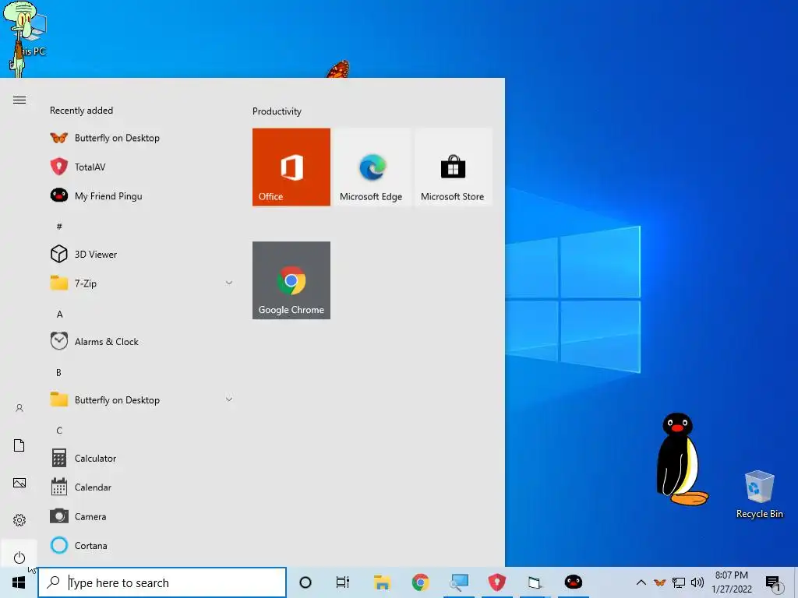Launch Microsoft Edge tile
The height and width of the screenshot is (598, 798).
click(x=371, y=167)
